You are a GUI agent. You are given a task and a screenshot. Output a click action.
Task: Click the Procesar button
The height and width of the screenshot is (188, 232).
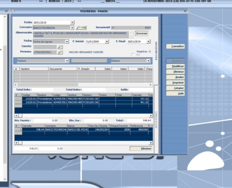[142, 33]
